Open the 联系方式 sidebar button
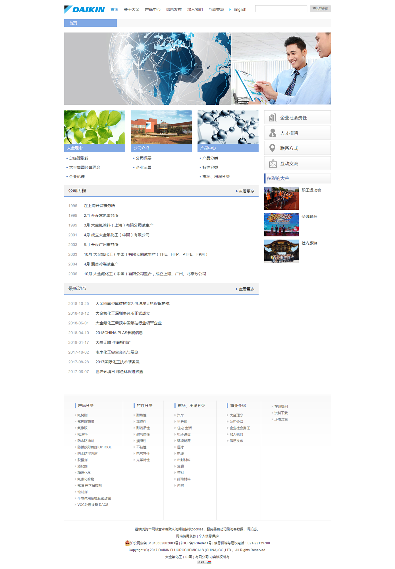395x569 pixels. click(297, 148)
